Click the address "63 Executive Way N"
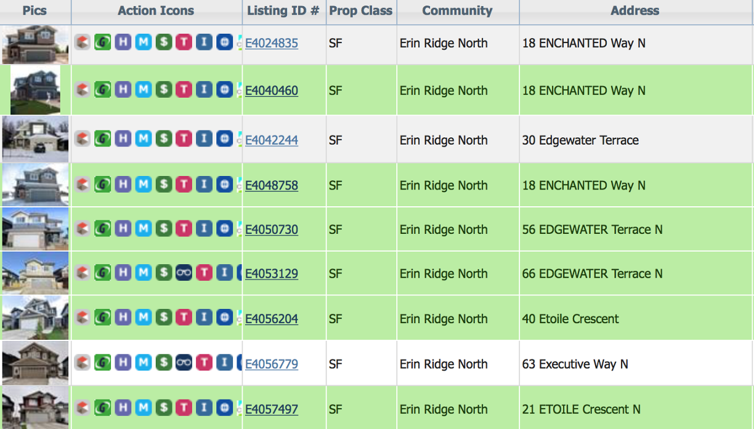 tap(575, 364)
